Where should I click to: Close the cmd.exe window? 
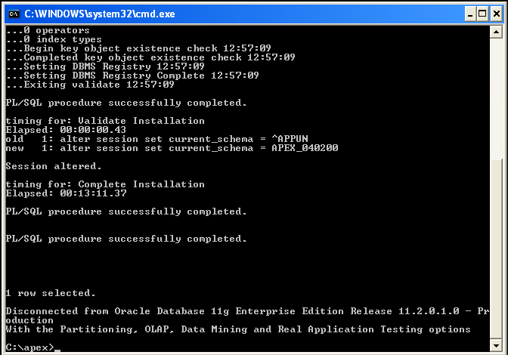pyautogui.click(x=497, y=14)
